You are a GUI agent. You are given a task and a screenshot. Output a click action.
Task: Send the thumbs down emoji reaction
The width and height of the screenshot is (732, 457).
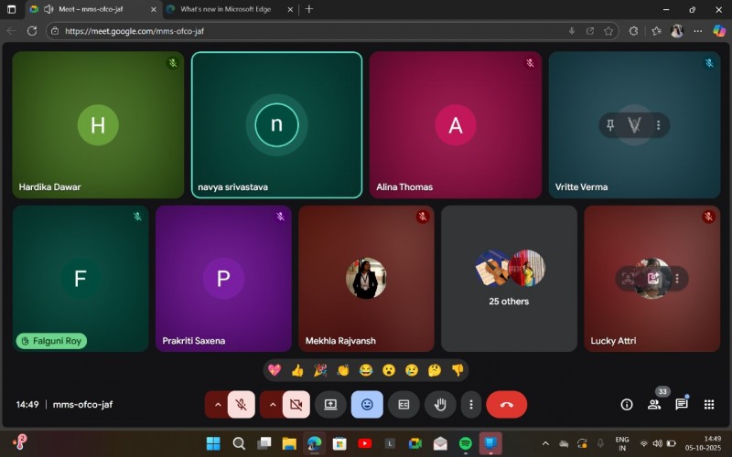tap(457, 370)
